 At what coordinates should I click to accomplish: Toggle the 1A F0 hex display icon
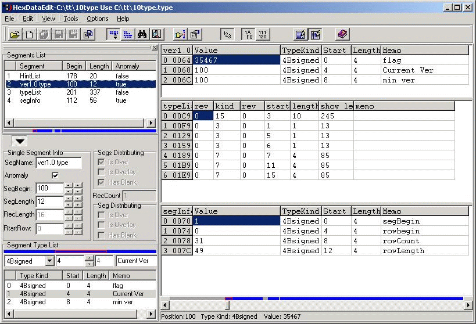[248, 35]
